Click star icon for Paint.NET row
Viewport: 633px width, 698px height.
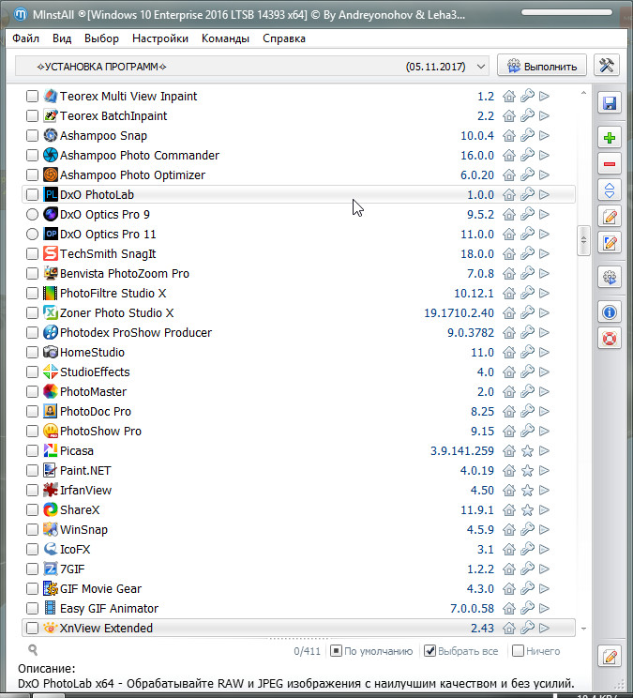(x=527, y=471)
